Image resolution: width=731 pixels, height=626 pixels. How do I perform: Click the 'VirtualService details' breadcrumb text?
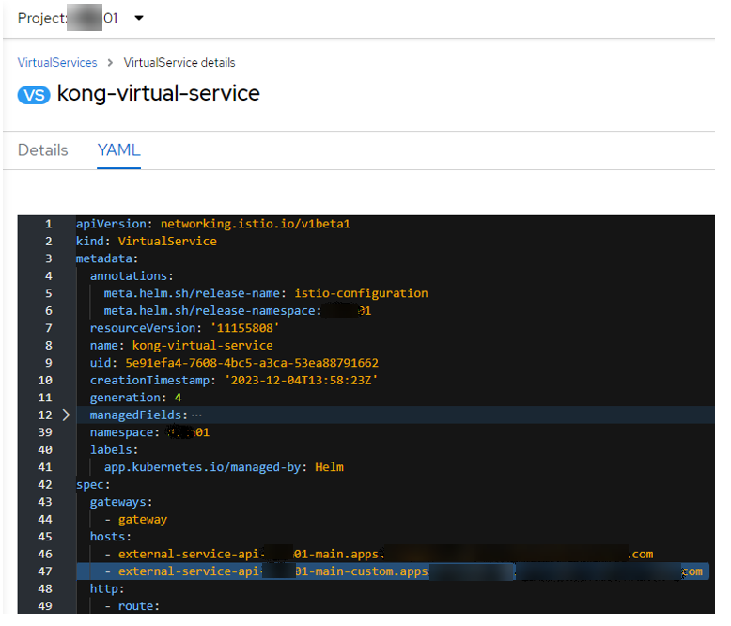pyautogui.click(x=179, y=63)
